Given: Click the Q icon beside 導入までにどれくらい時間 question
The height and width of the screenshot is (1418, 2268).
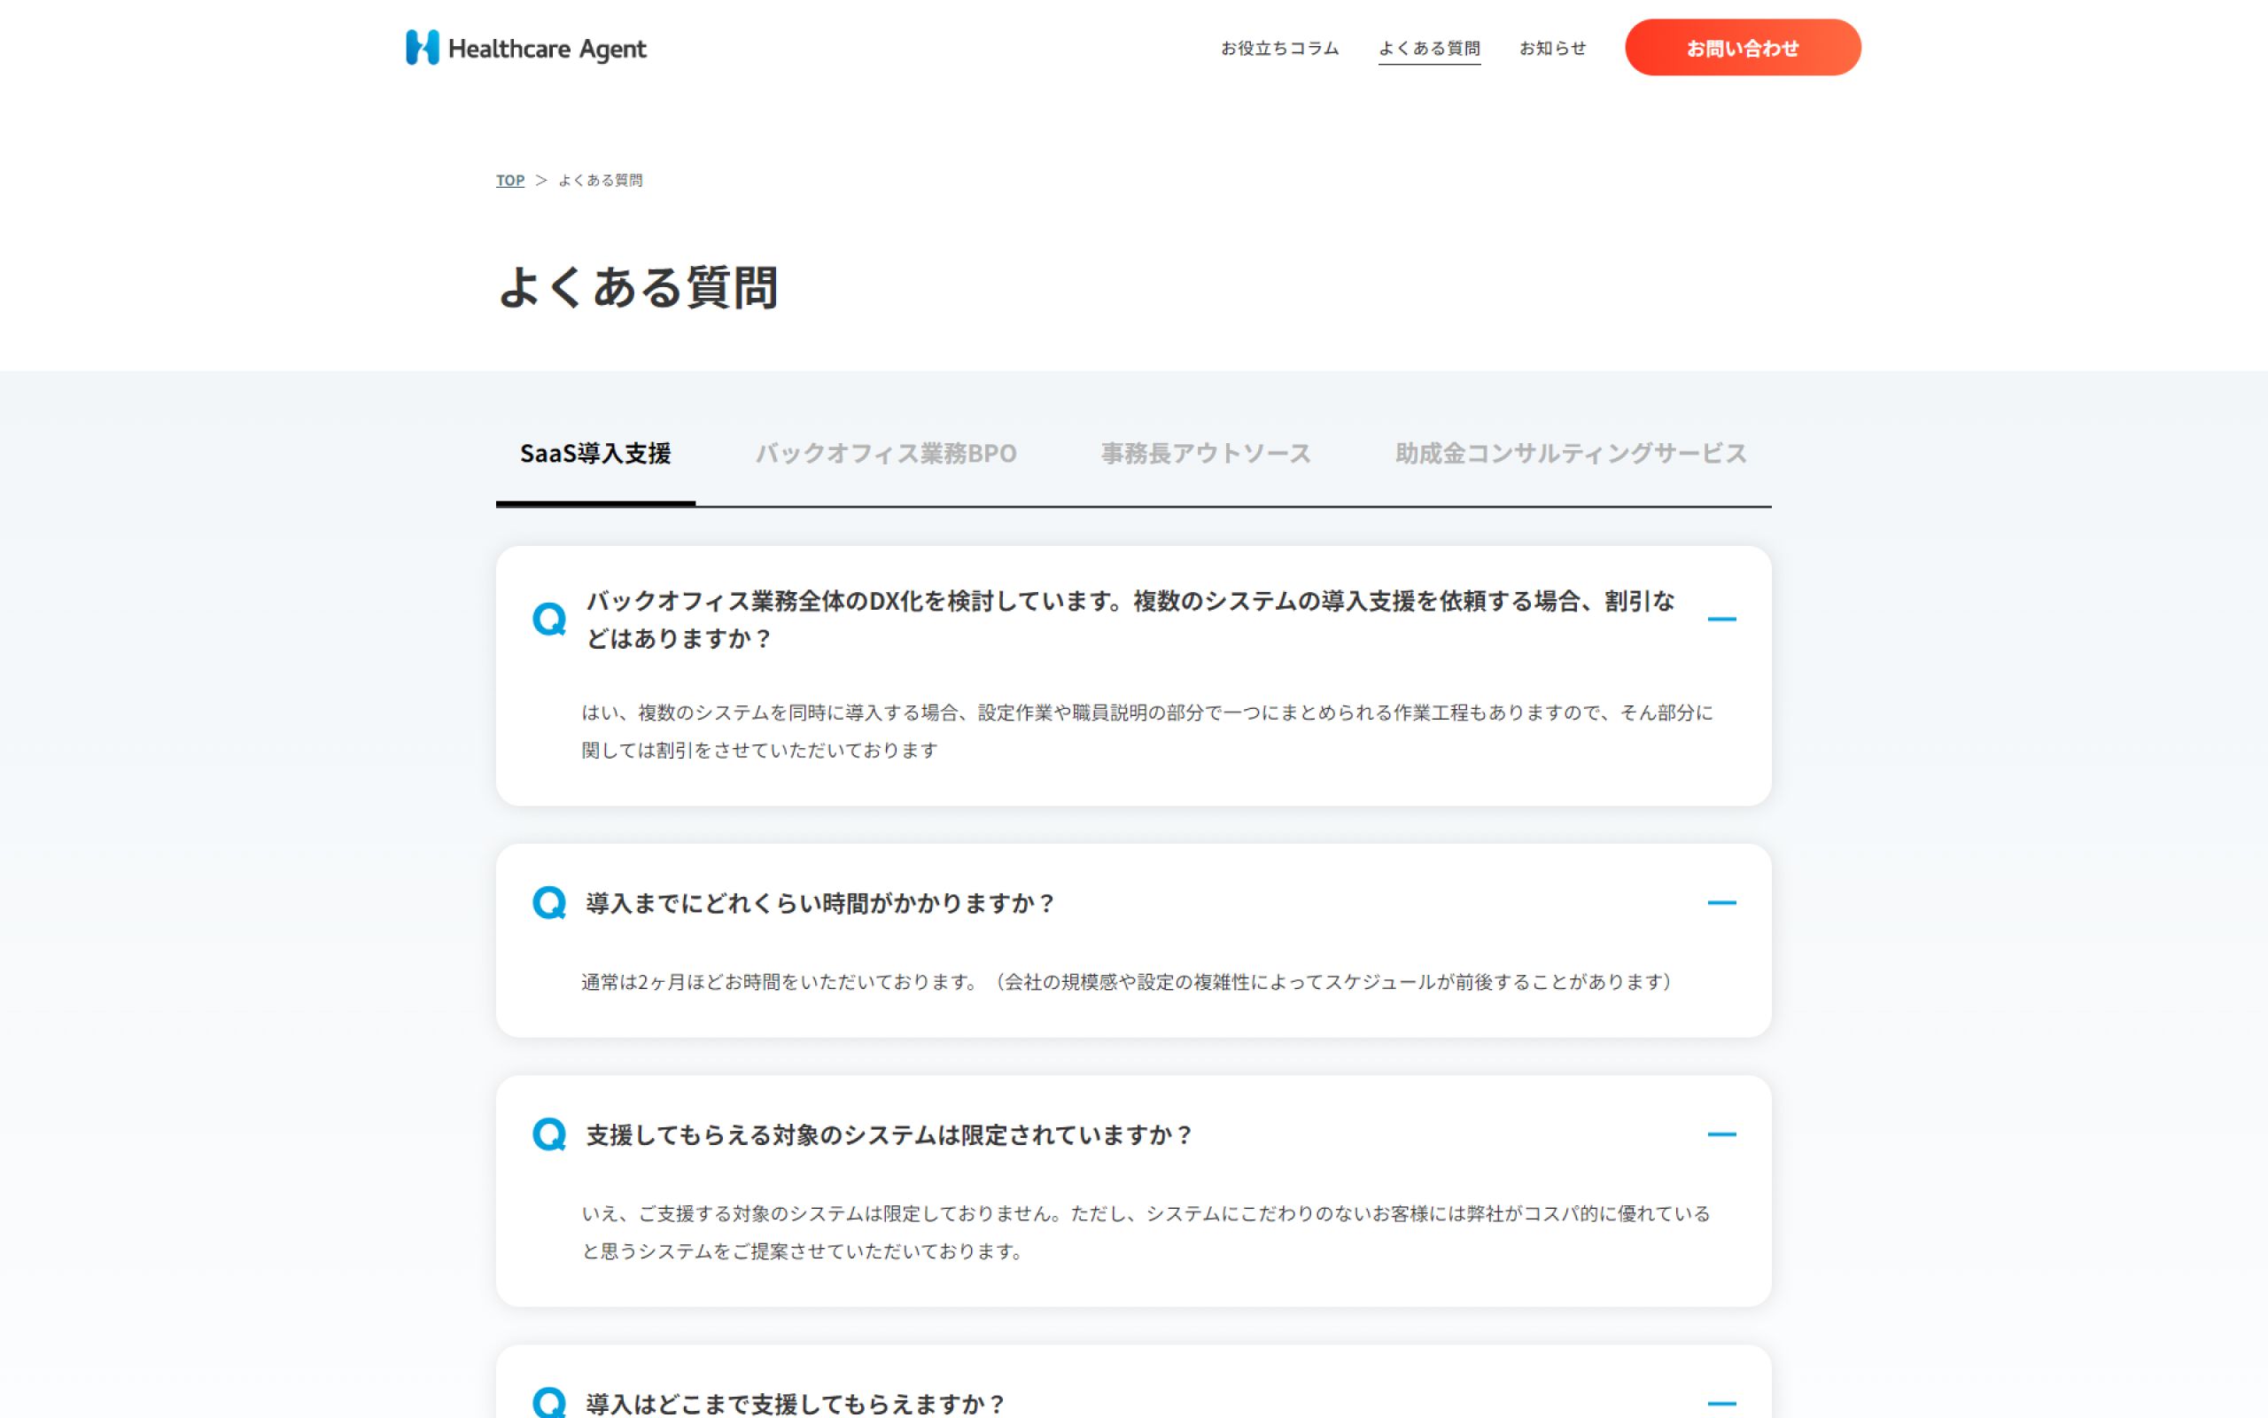Looking at the screenshot, I should [549, 902].
